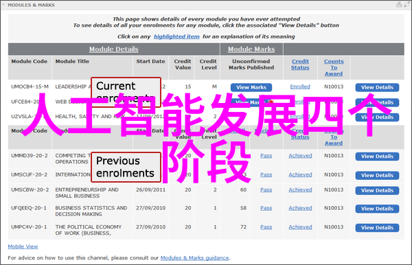412x265 pixels.
Task: Select module code UMOCB4-15-M text
Action: pyautogui.click(x=30, y=87)
